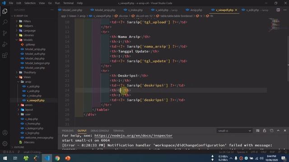Open Model_kategori.php in the file tree
The image size is (289, 162).
click(x=37, y=63)
